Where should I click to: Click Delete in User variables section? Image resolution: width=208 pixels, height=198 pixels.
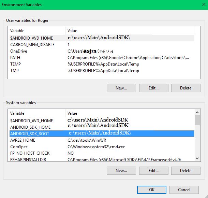click(x=186, y=88)
